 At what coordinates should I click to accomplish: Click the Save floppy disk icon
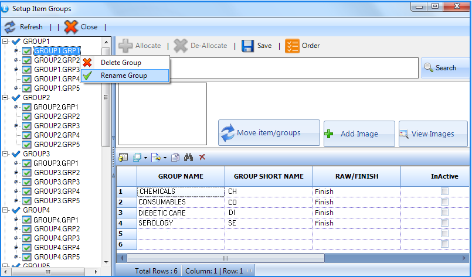(248, 46)
